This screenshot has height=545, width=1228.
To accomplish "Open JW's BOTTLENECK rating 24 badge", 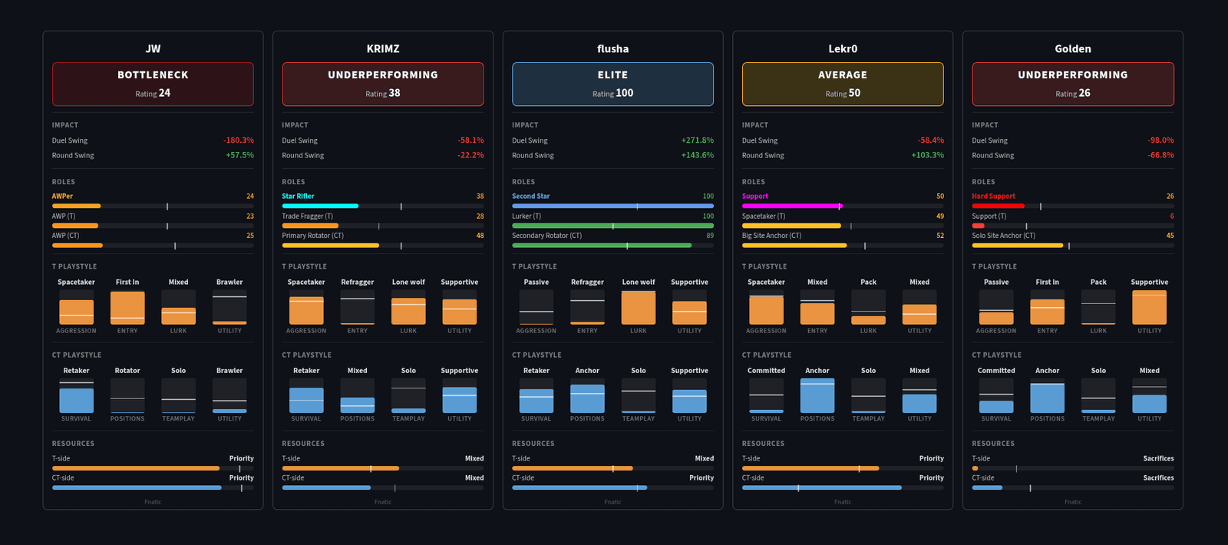I will pyautogui.click(x=153, y=84).
